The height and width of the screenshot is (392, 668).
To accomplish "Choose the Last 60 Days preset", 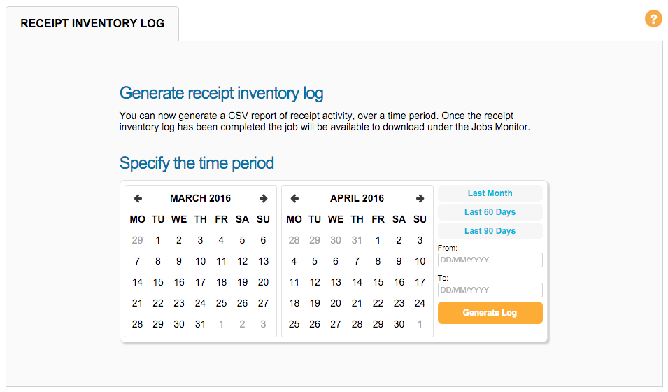I will pos(490,212).
